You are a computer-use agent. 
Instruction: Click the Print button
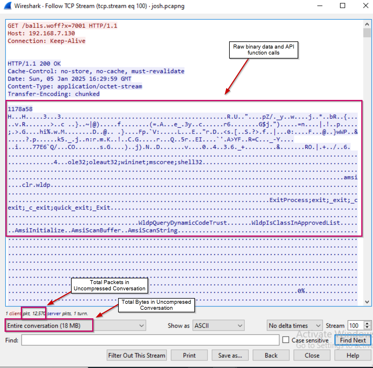[189, 355]
